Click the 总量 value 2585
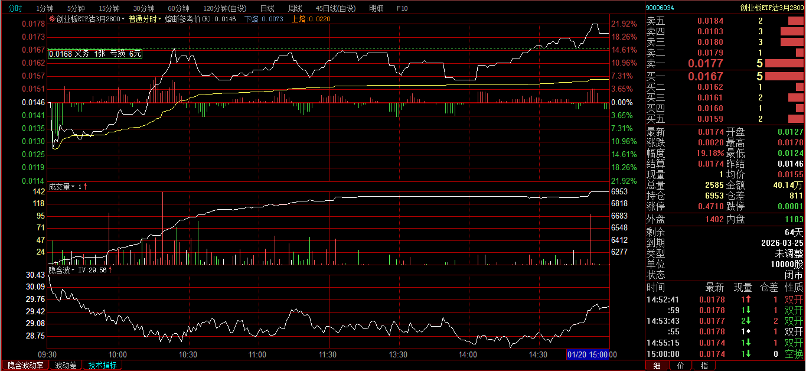This screenshot has height=371, width=806. [x=714, y=185]
